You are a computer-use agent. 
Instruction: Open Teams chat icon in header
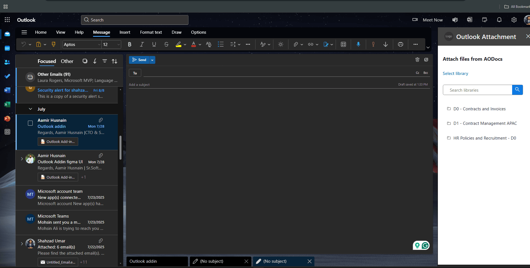click(455, 20)
